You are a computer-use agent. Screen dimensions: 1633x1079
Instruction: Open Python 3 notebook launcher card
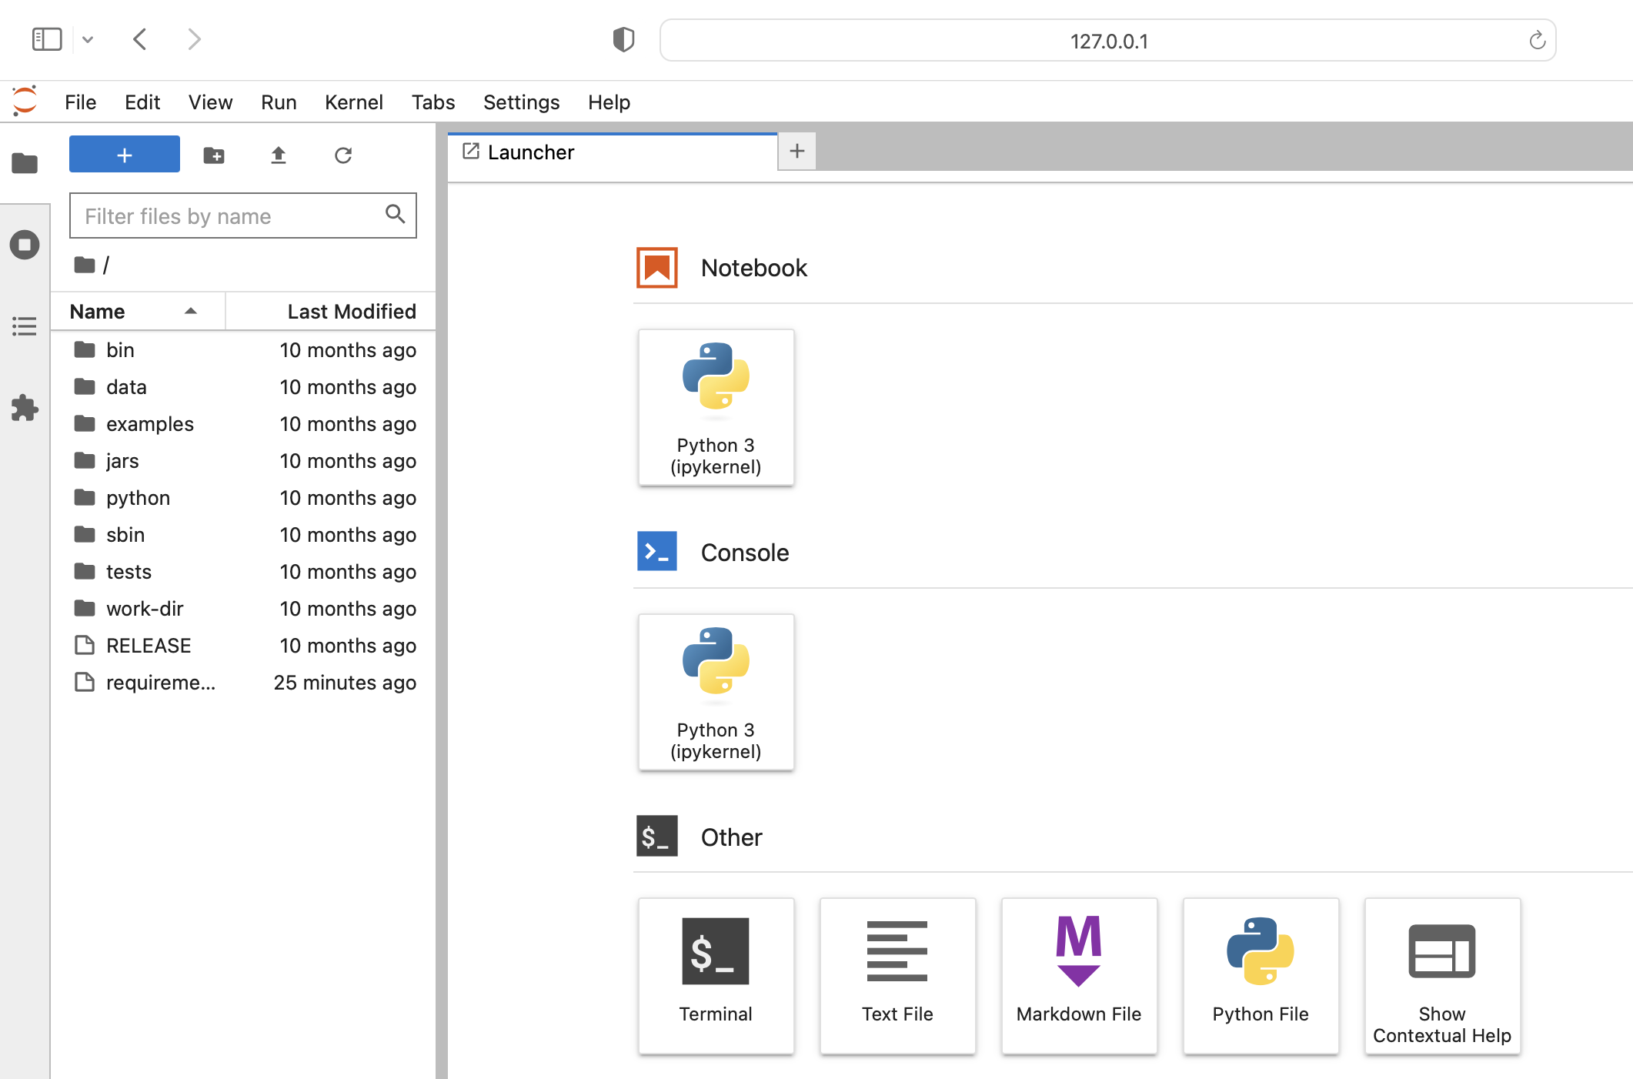[x=716, y=407]
